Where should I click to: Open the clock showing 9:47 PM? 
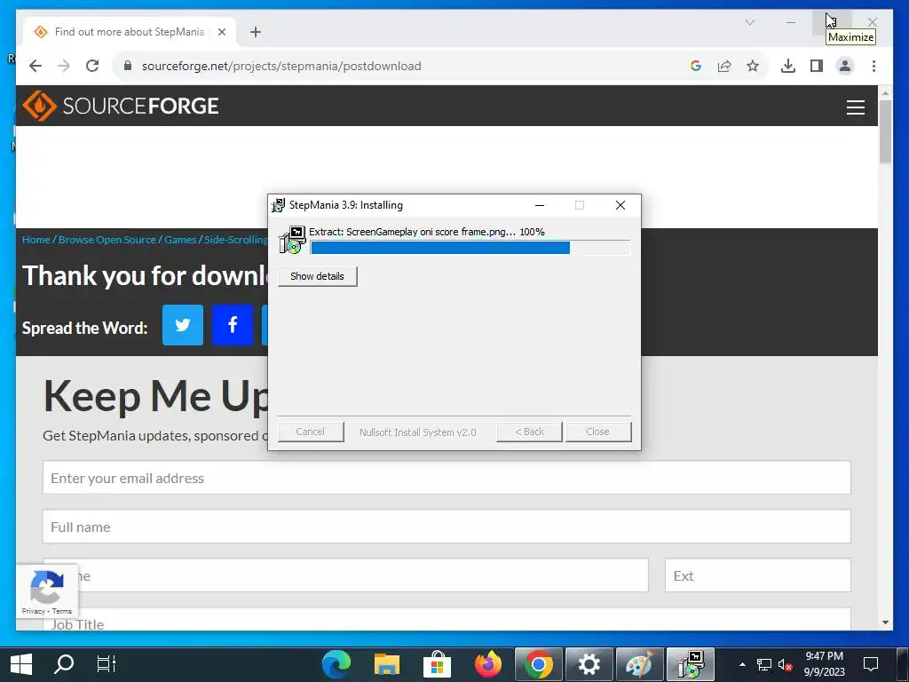click(x=824, y=664)
